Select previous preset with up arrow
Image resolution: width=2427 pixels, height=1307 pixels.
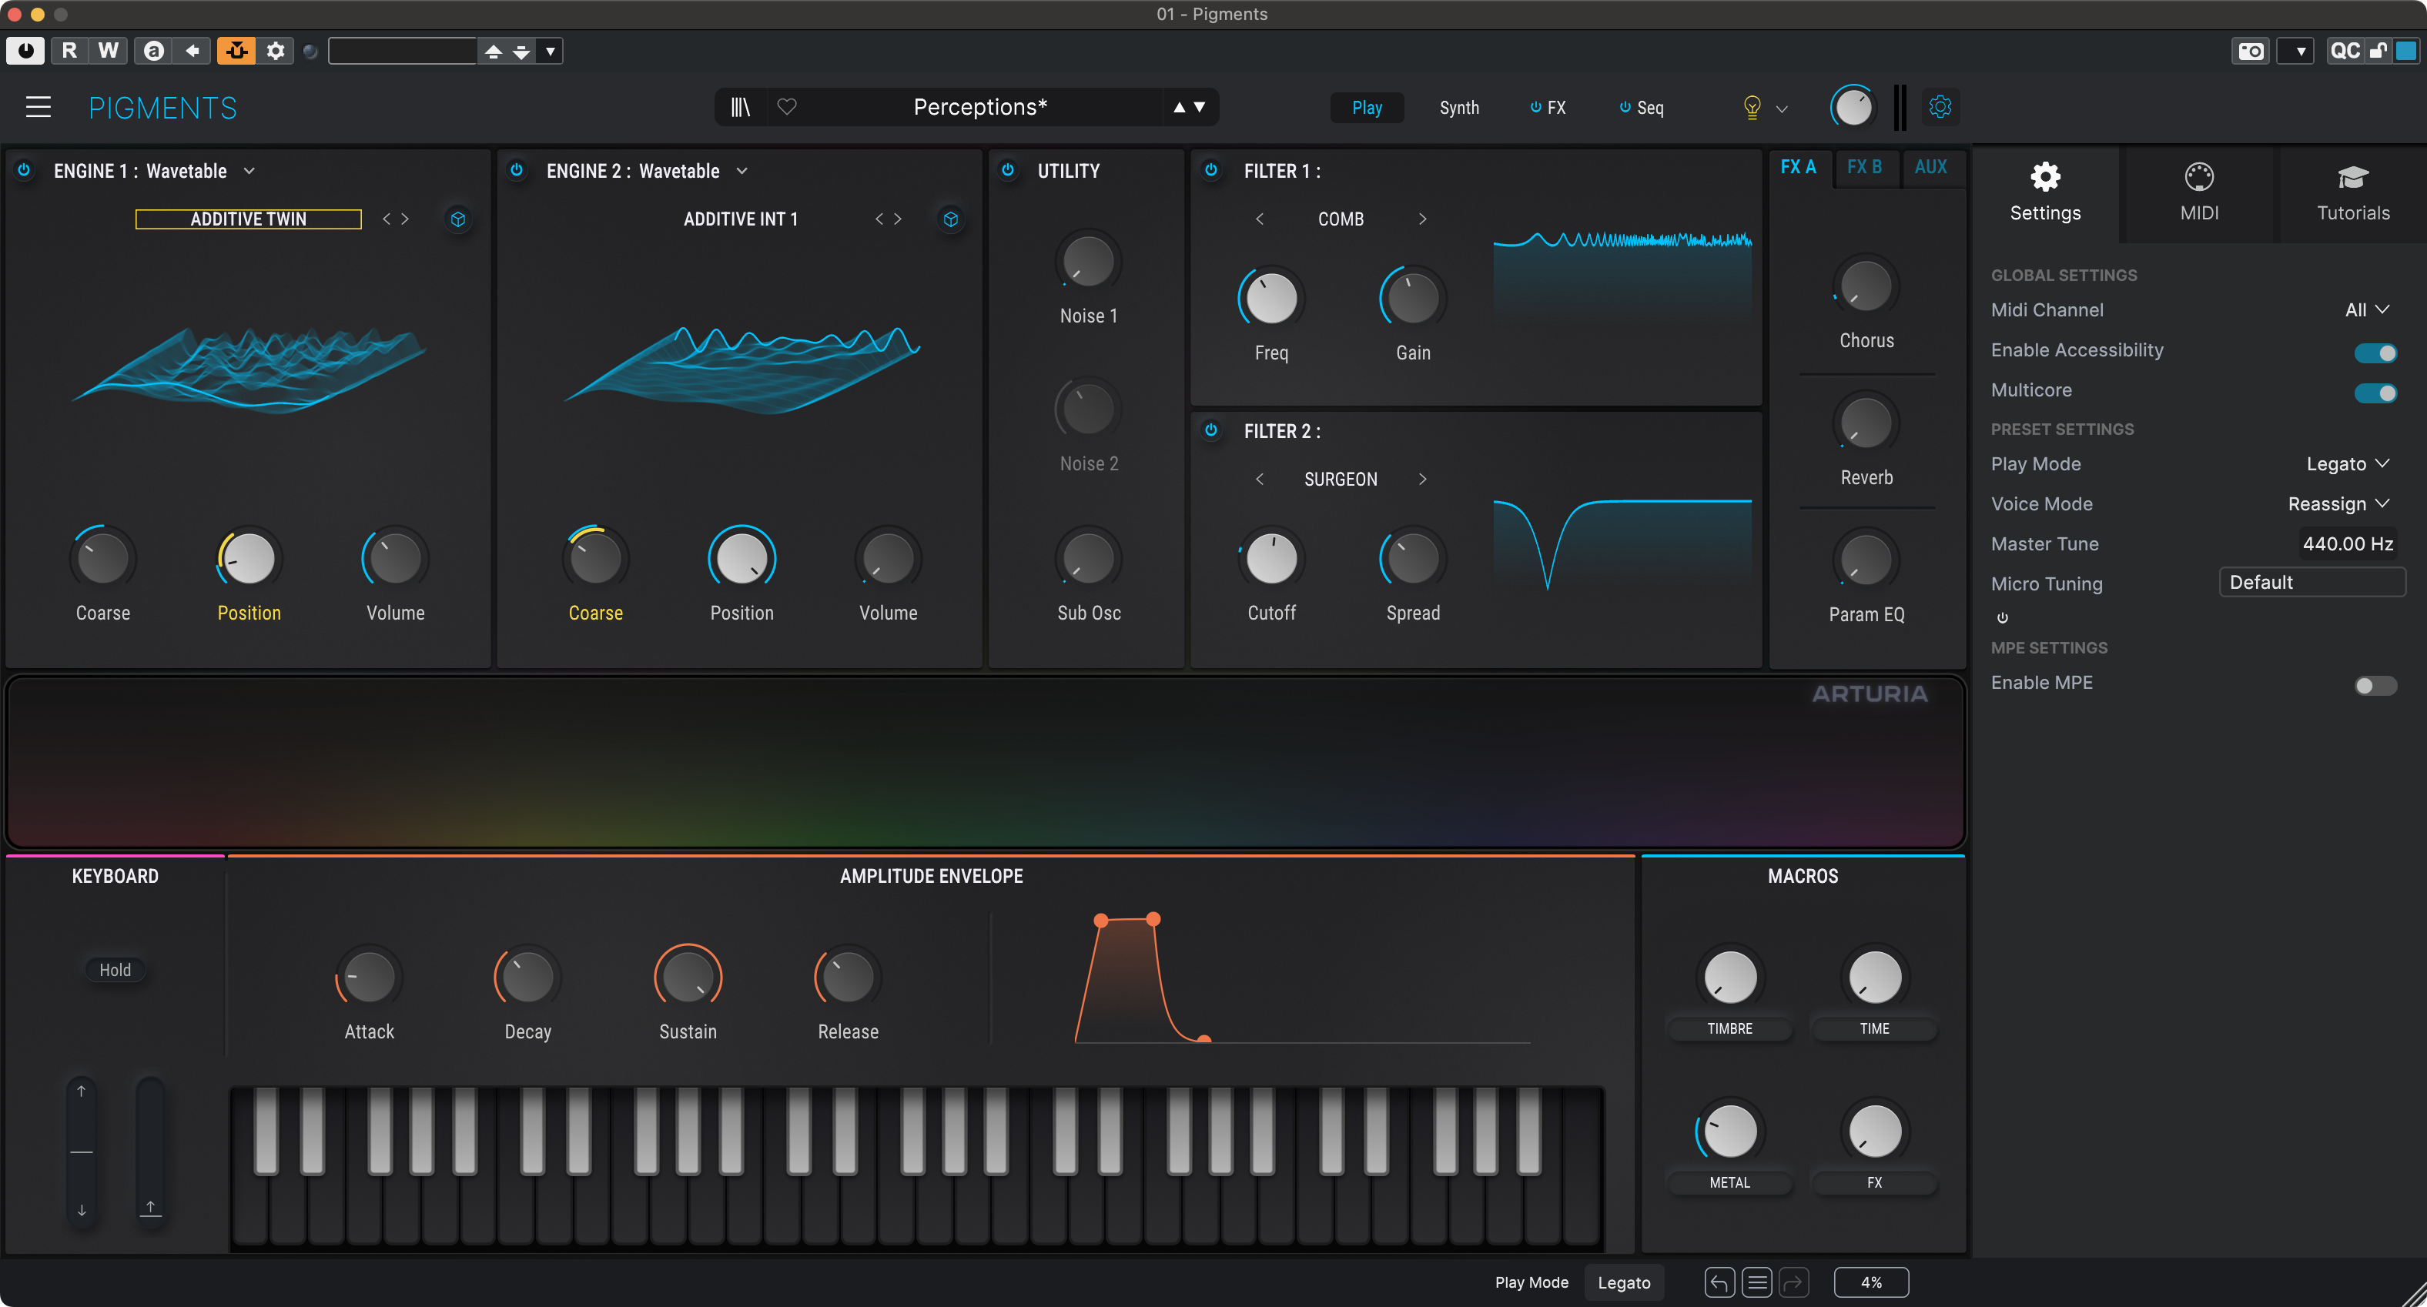click(x=1179, y=107)
